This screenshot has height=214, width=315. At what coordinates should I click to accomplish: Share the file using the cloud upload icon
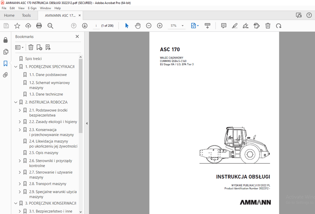[28, 26]
